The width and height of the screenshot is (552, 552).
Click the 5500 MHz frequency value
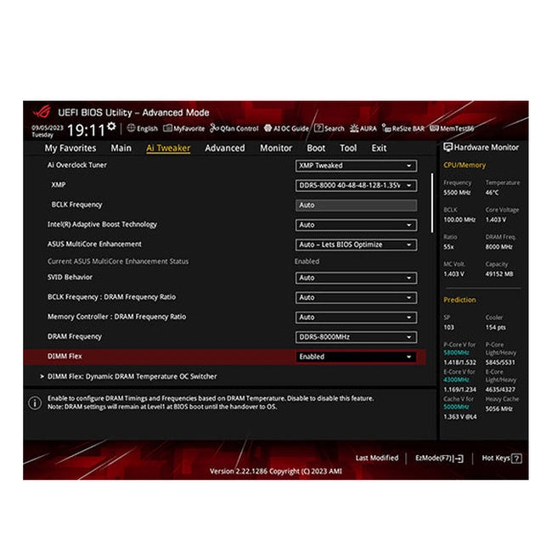[457, 193]
